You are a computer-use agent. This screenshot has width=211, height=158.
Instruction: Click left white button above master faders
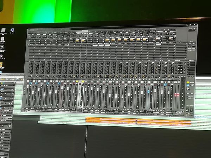pyautogui.click(x=176, y=82)
